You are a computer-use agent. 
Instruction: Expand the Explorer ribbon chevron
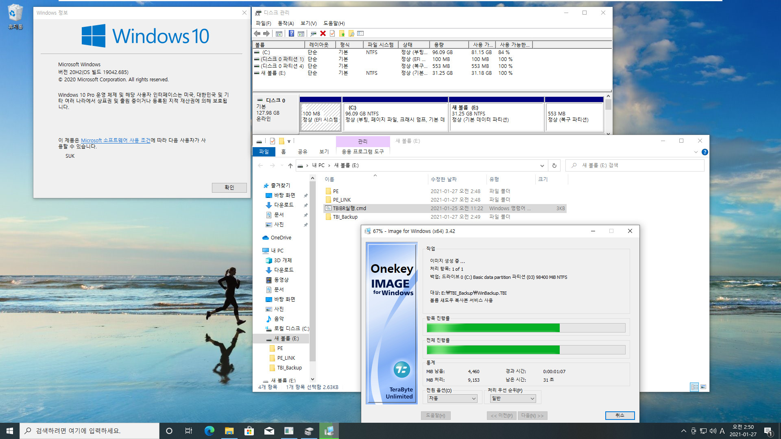(x=696, y=152)
